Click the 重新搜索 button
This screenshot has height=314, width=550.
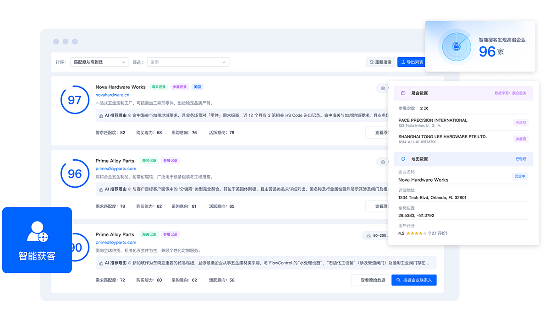click(380, 62)
